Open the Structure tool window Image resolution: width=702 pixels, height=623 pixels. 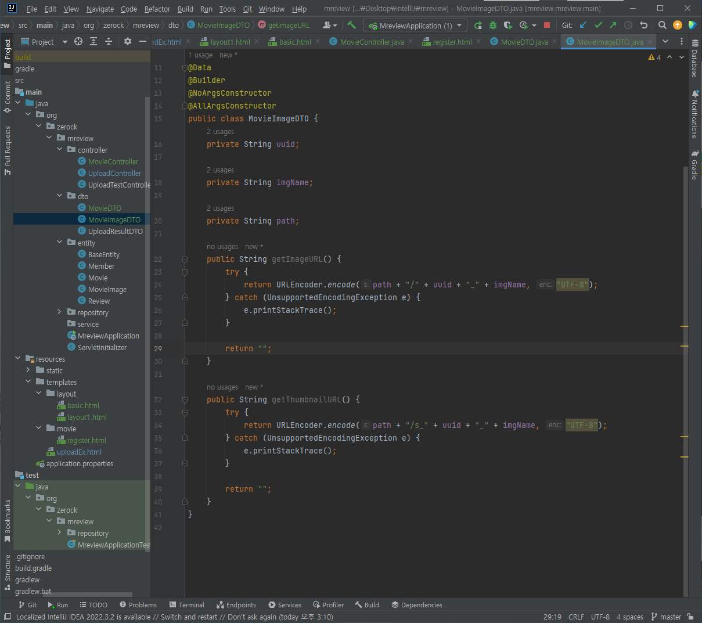coord(7,572)
